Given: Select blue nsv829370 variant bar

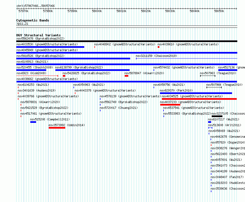Looking at the screenshot, I should pyautogui.click(x=196, y=93).
